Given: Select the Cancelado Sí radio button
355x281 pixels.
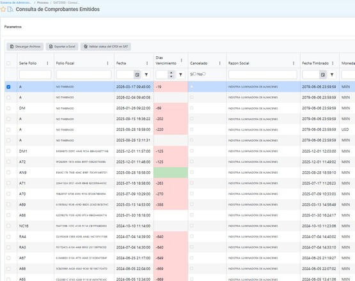Looking at the screenshot, I should pos(194,74).
